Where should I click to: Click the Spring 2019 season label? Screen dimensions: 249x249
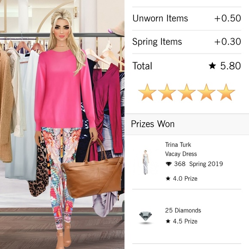(206, 164)
